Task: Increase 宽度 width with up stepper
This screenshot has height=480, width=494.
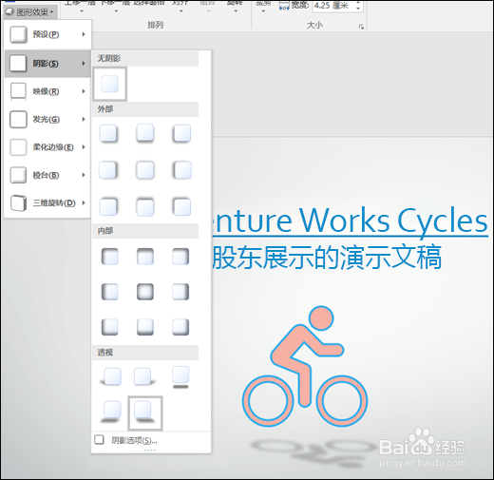Action: coord(358,3)
